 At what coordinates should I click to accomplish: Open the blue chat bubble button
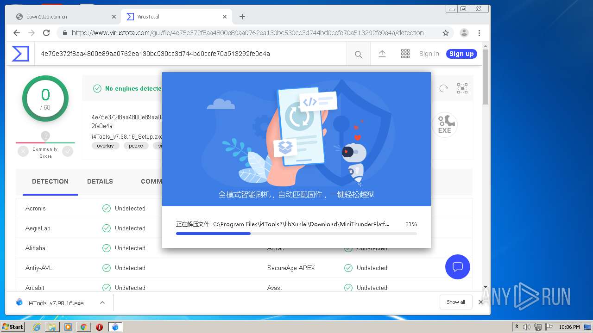click(458, 267)
